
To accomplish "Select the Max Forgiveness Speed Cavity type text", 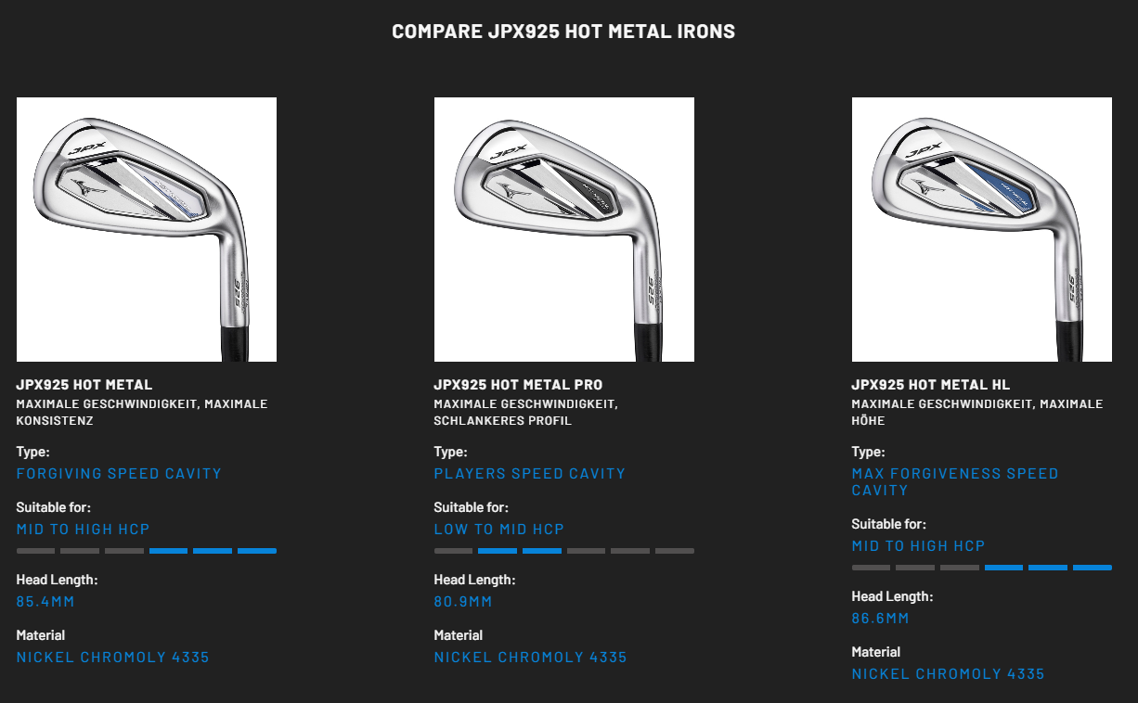I will pos(955,481).
